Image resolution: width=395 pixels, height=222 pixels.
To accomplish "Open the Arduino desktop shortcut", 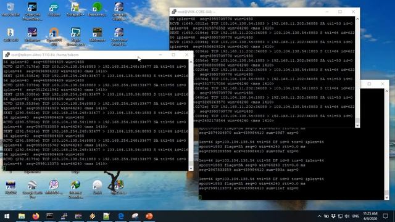I will 54,9.
